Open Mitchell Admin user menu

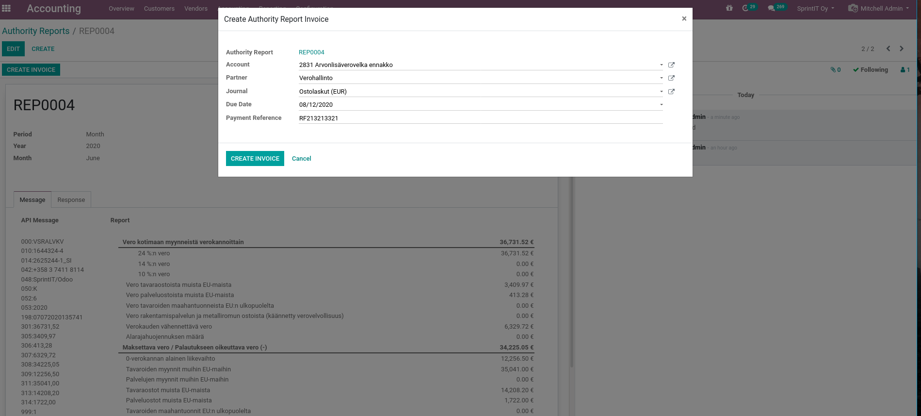tap(878, 8)
